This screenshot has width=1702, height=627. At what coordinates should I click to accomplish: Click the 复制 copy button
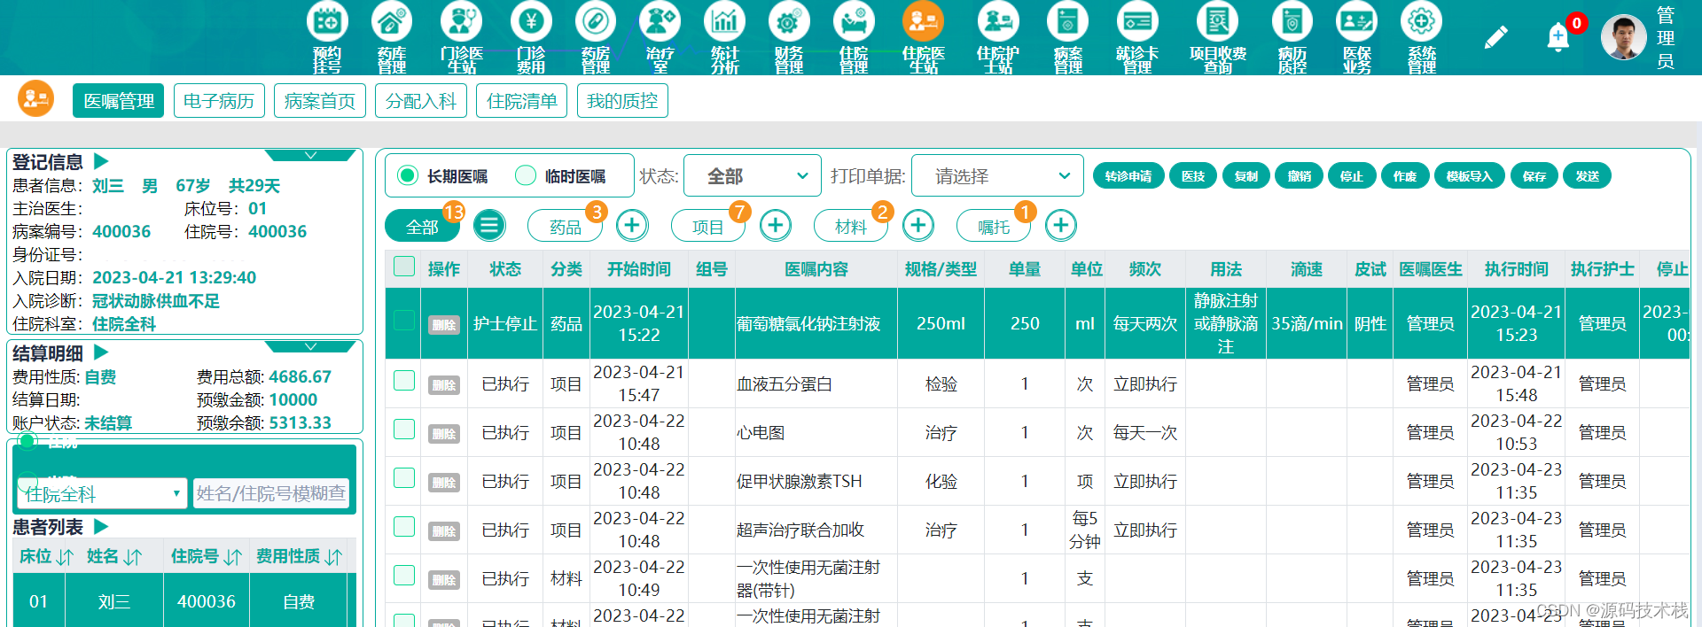1246,176
